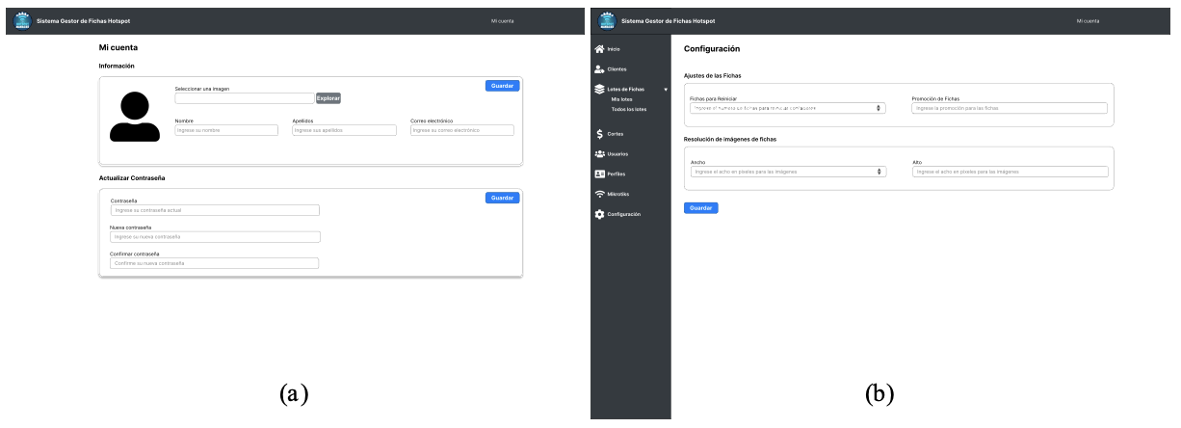Click the Fichas para Reiniciar number spinner

point(879,108)
